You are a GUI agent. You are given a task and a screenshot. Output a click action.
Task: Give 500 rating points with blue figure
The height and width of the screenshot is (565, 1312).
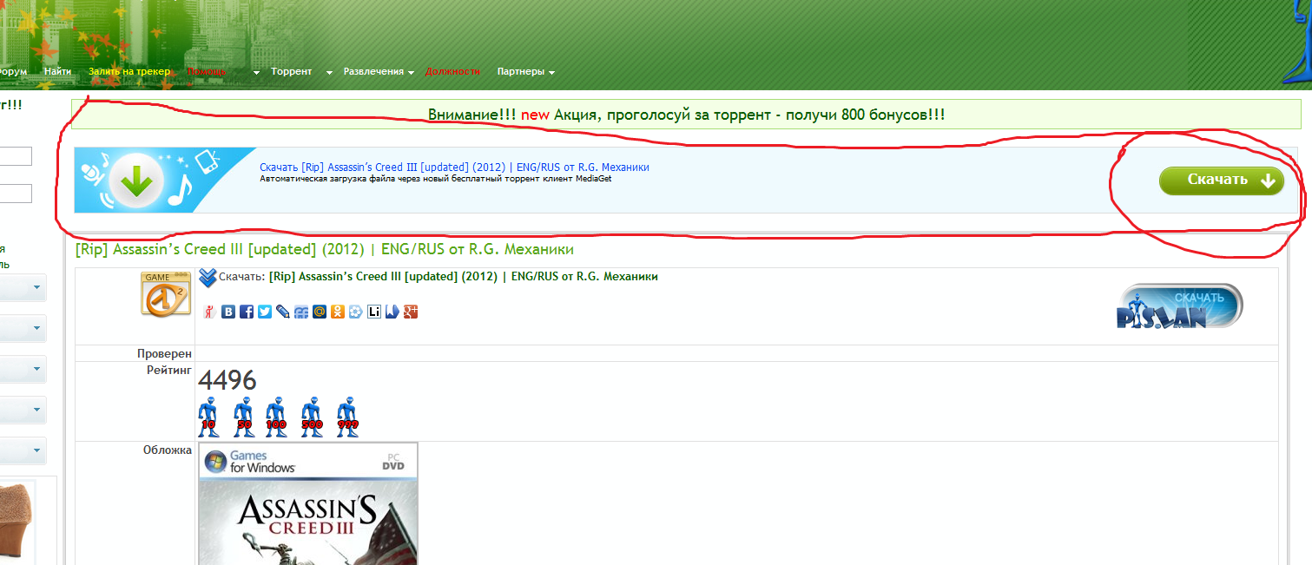[x=312, y=417]
